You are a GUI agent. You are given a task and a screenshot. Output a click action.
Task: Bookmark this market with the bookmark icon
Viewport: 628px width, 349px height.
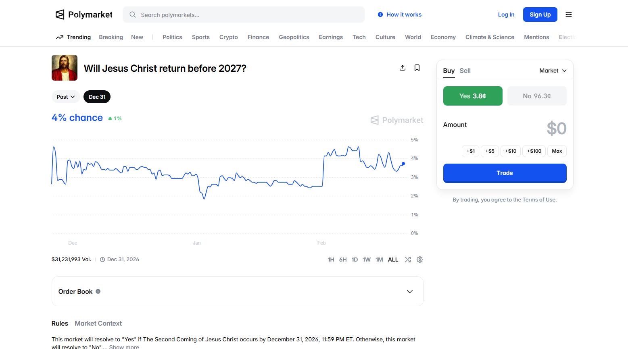pos(417,68)
